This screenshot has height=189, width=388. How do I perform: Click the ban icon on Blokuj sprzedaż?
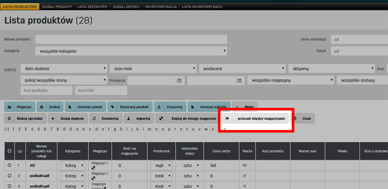(9, 119)
